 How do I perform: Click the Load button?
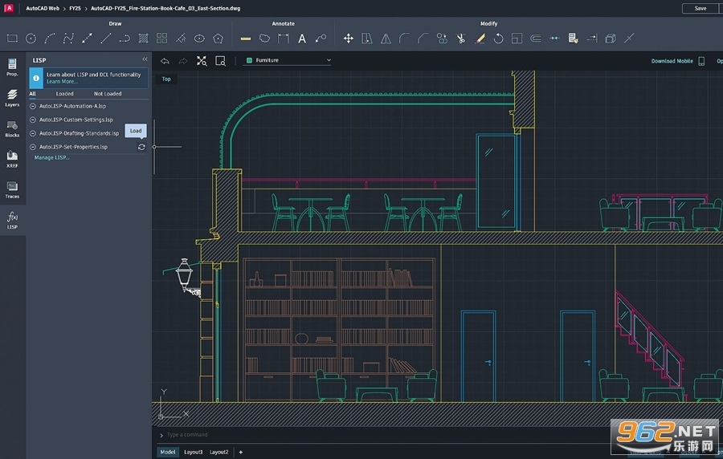point(136,131)
